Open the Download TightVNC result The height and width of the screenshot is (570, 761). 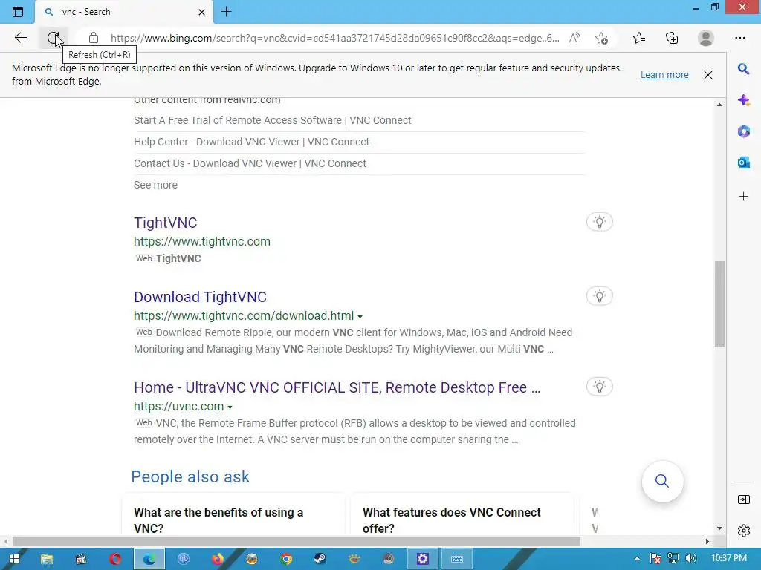click(x=200, y=297)
